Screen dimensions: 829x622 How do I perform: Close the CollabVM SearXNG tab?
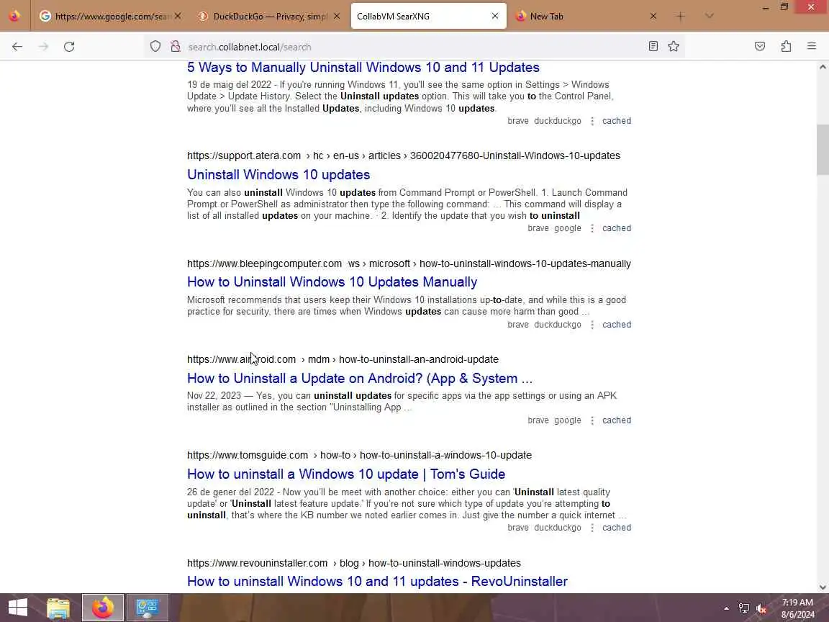(x=495, y=17)
